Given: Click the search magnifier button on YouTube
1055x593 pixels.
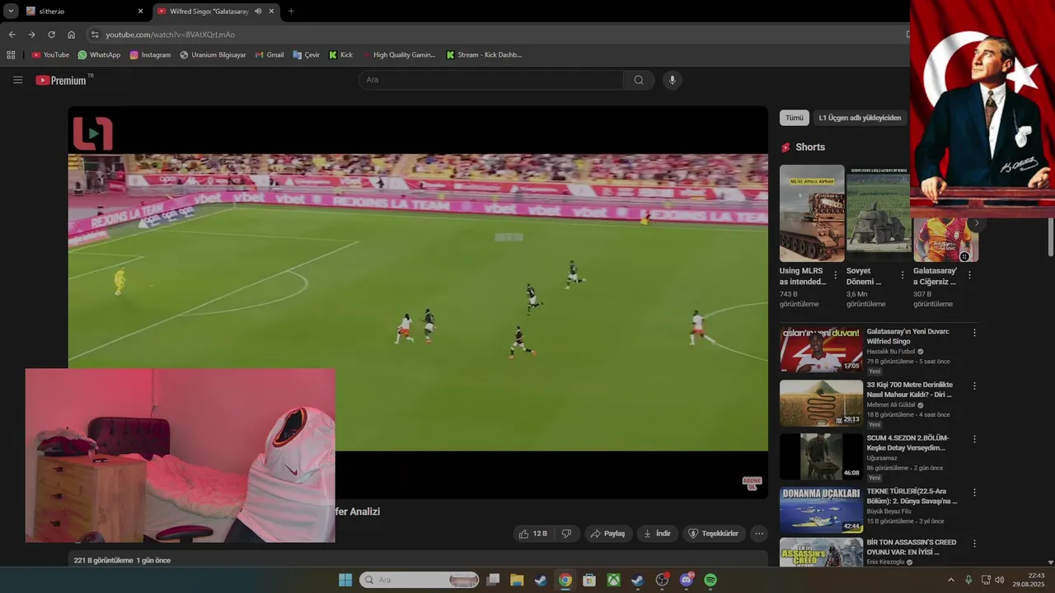Looking at the screenshot, I should (x=639, y=80).
